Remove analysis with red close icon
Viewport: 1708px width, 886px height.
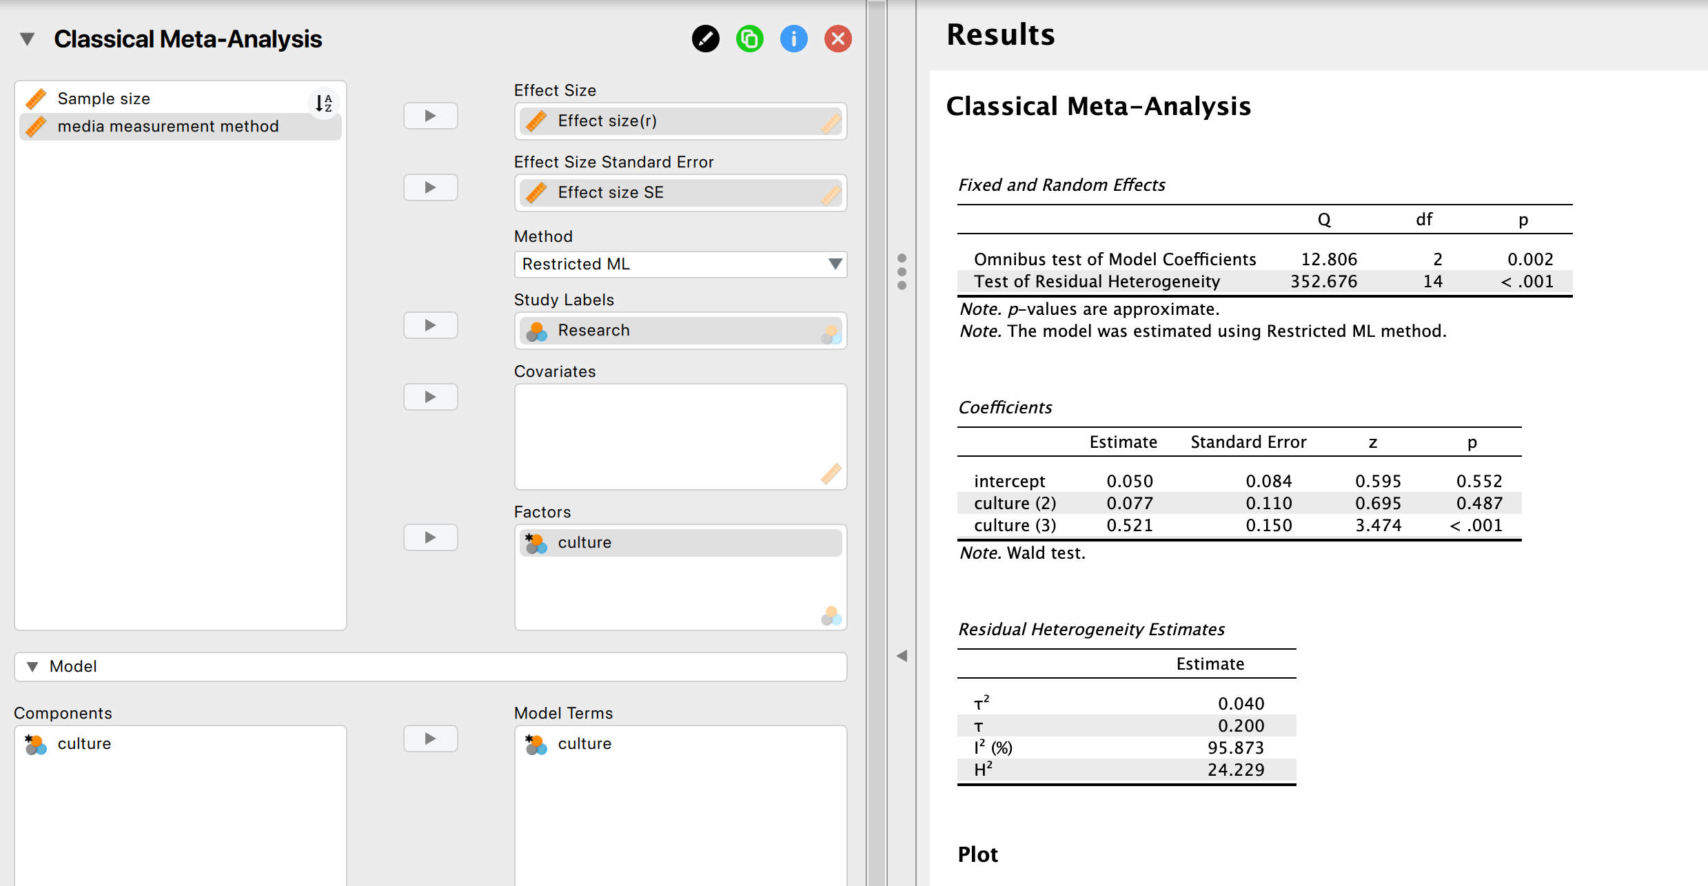point(837,39)
